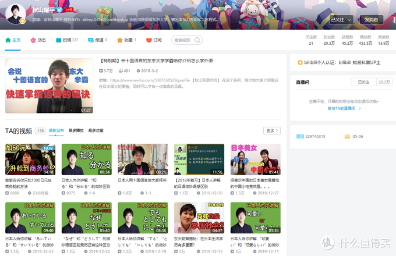Open the 投稿 327 tab
The width and height of the screenshot is (396, 256).
pyautogui.click(x=67, y=40)
